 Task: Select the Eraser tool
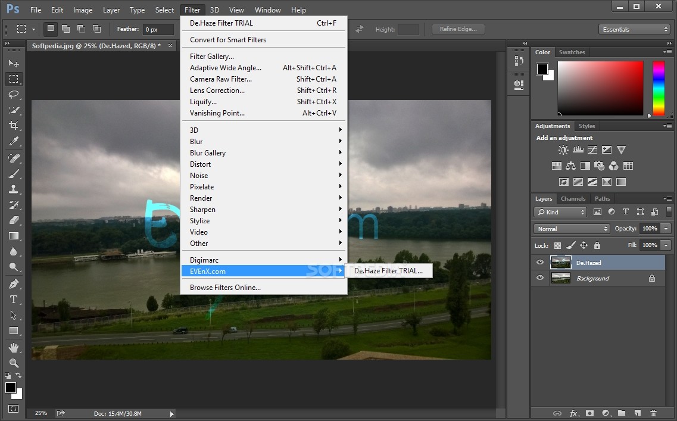(x=14, y=221)
